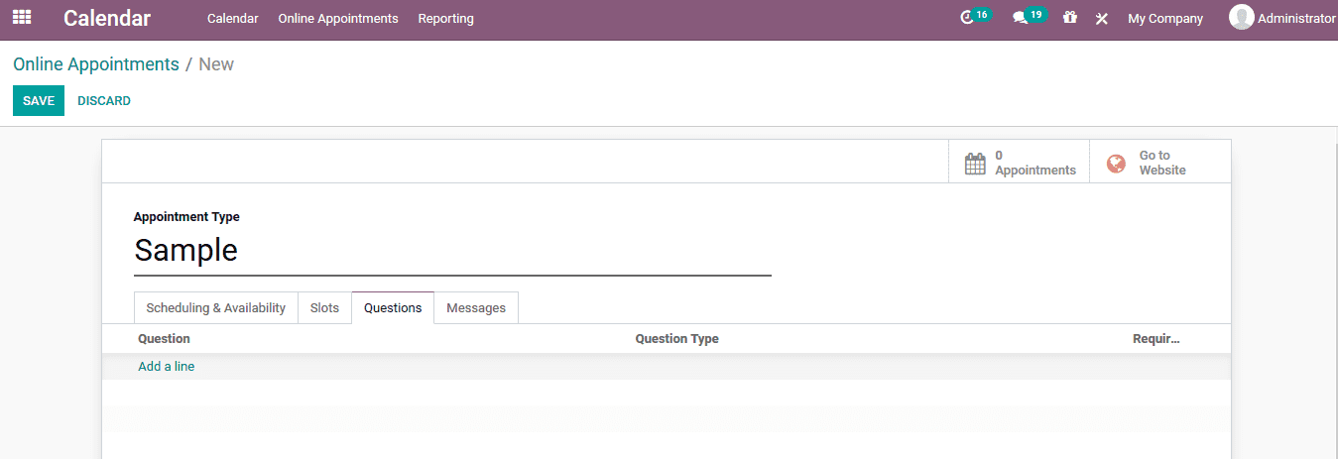Click the debug tools cross icon

pyautogui.click(x=1101, y=18)
